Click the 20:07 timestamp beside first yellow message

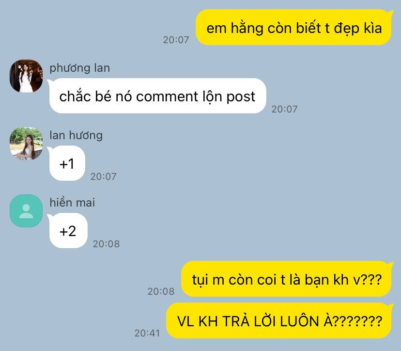pyautogui.click(x=176, y=40)
